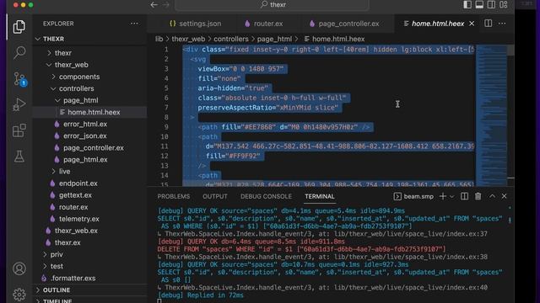The image size is (540, 303).
Task: Click the editor minimap
Action: [491, 115]
